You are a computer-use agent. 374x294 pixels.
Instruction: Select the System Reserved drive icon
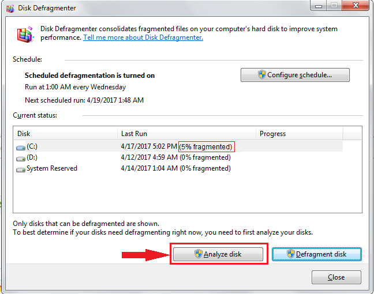21,169
